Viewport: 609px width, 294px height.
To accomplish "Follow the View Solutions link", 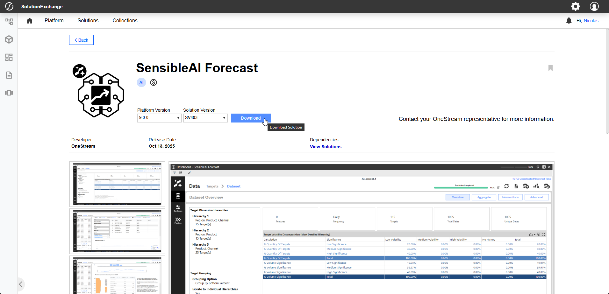I will click(326, 147).
